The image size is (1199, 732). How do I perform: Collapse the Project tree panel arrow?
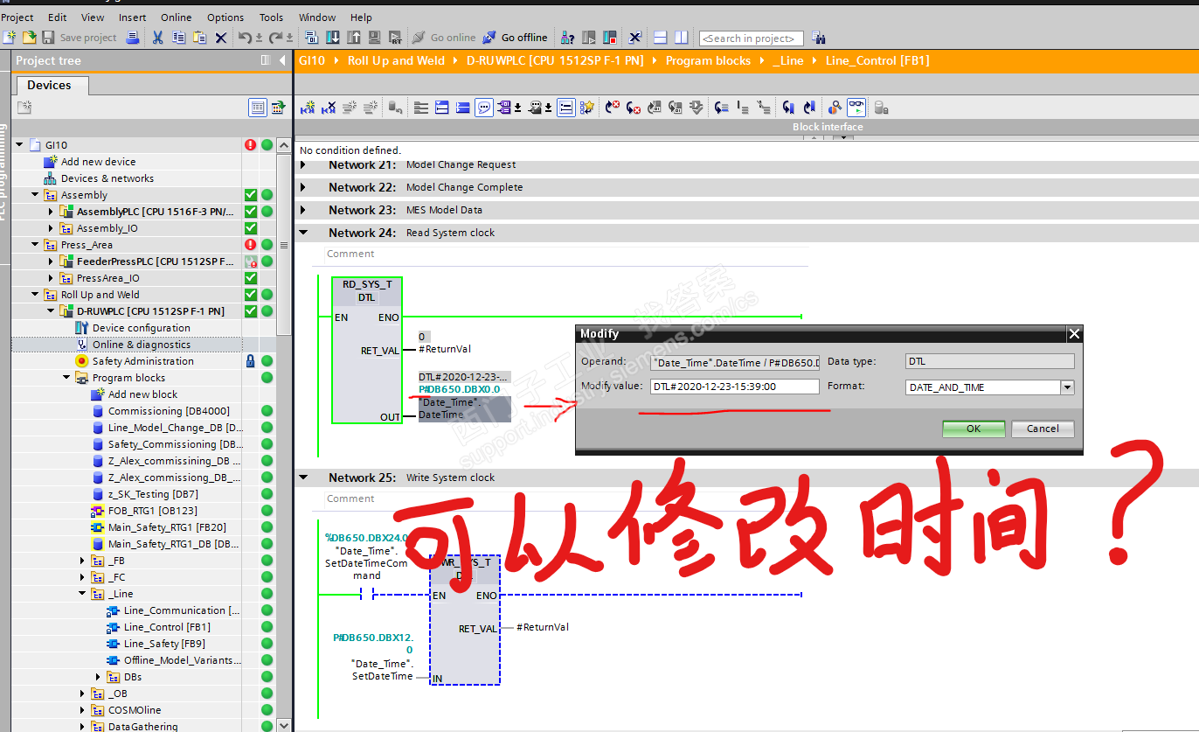coord(282,60)
